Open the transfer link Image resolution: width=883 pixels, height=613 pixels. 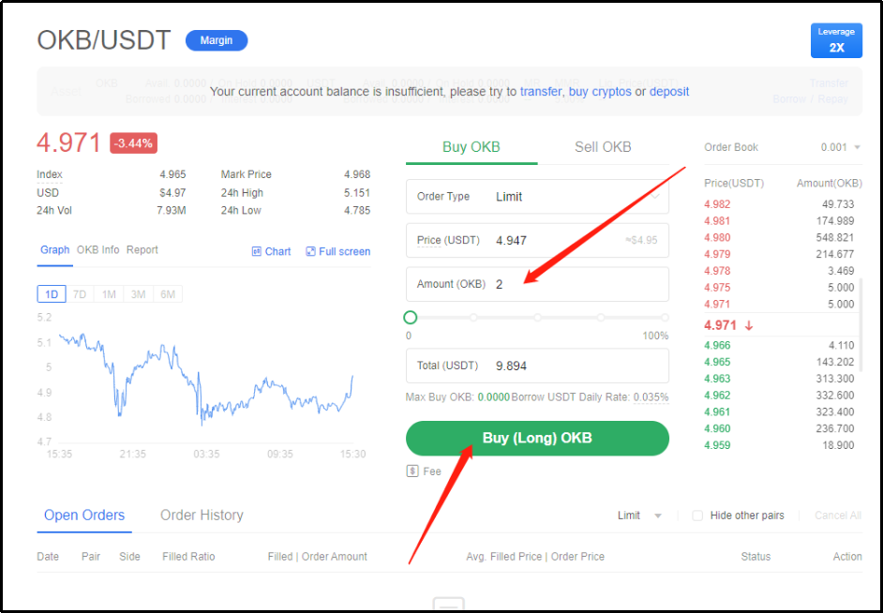[541, 92]
